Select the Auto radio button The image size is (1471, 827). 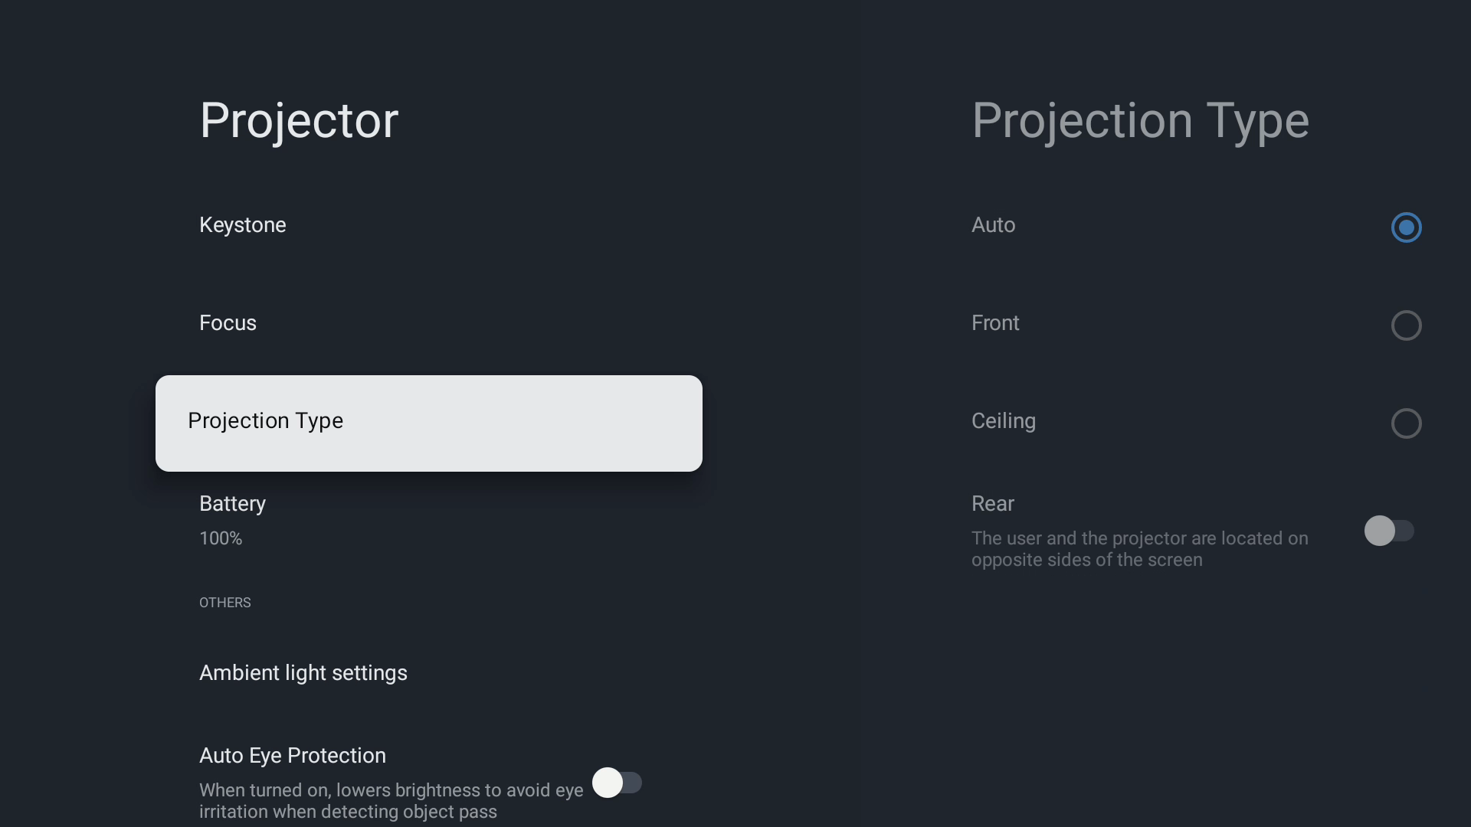pos(1406,227)
